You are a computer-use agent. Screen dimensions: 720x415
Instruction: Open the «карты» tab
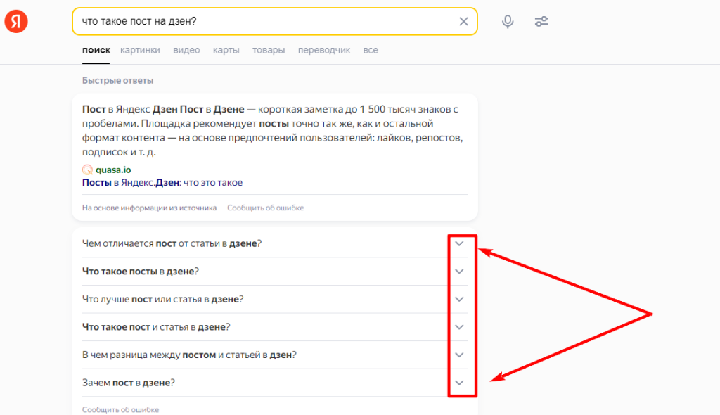pos(226,50)
